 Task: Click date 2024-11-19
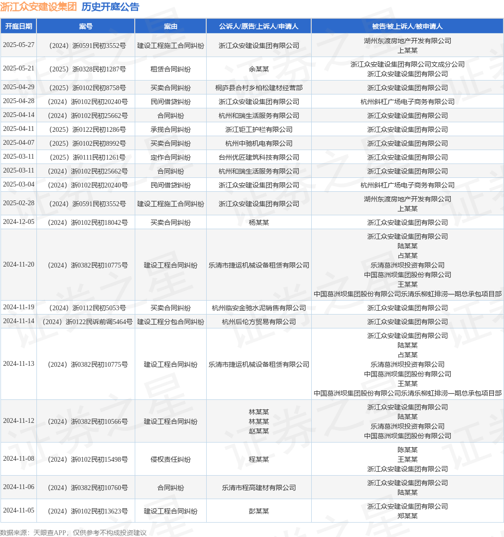19,307
